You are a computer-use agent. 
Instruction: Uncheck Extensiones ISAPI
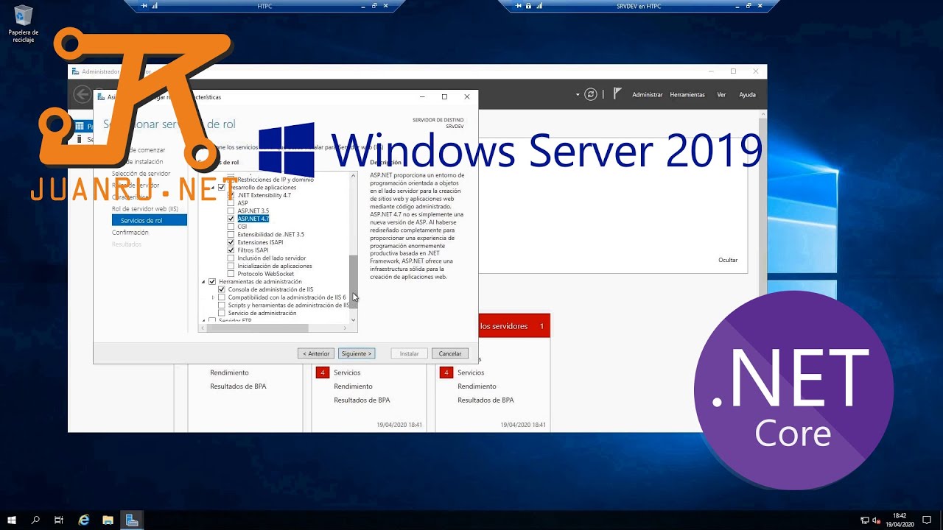click(231, 242)
